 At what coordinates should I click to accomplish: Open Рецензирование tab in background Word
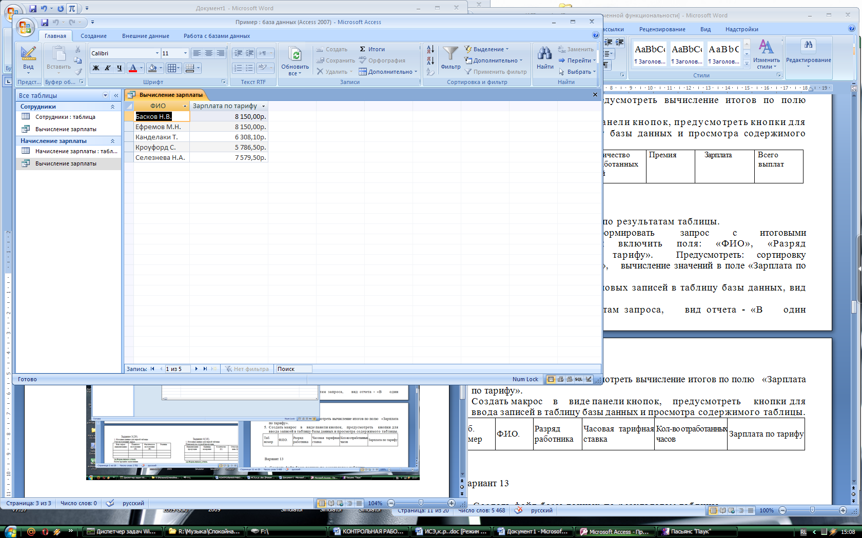[662, 29]
